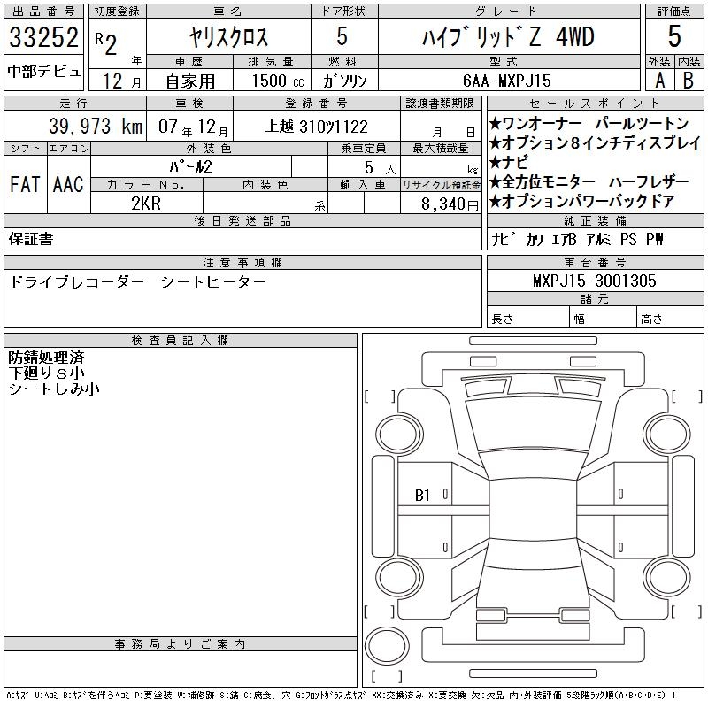
Task: Click the grade ハイブリッドZ 4WD
Action: 508,36
